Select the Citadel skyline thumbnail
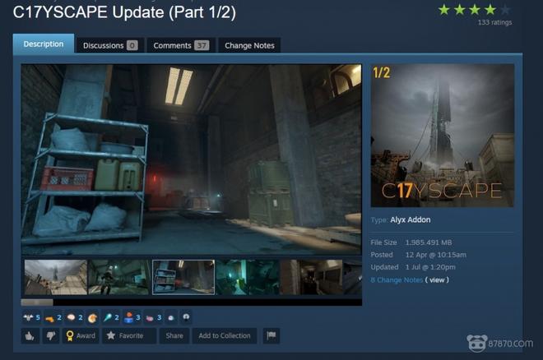Image resolution: width=543 pixels, height=360 pixels. (55, 277)
